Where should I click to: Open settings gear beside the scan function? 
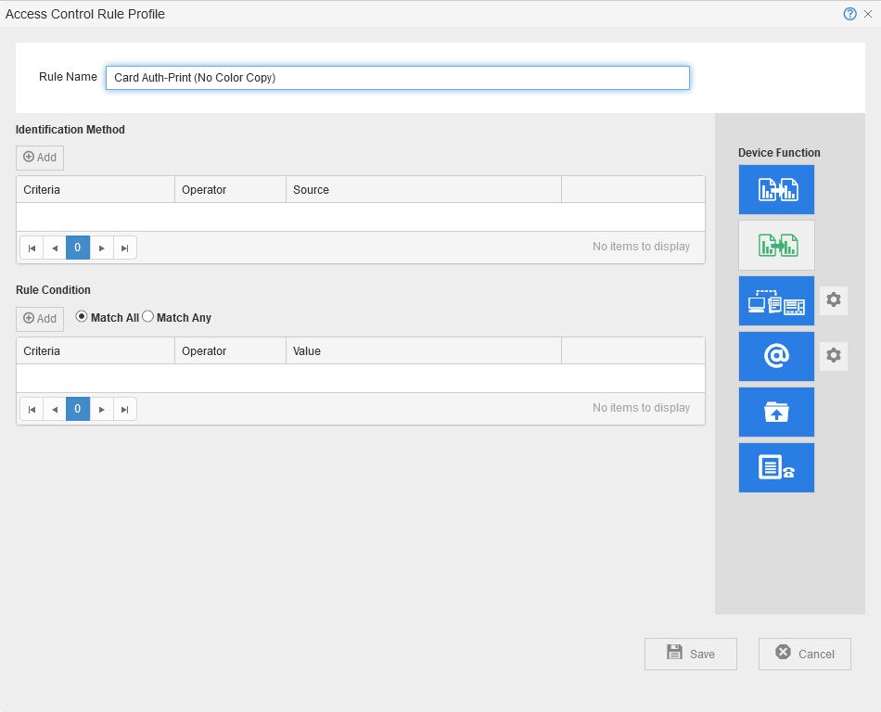click(834, 300)
